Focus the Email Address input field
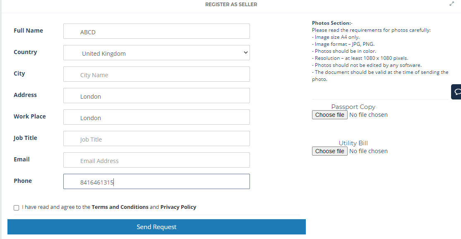461x239 pixels. (x=156, y=160)
